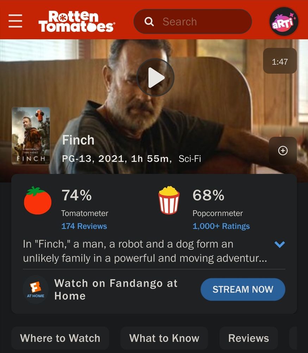Open the 1,000+ Ratings link
Image resolution: width=308 pixels, height=353 pixels.
tap(221, 226)
